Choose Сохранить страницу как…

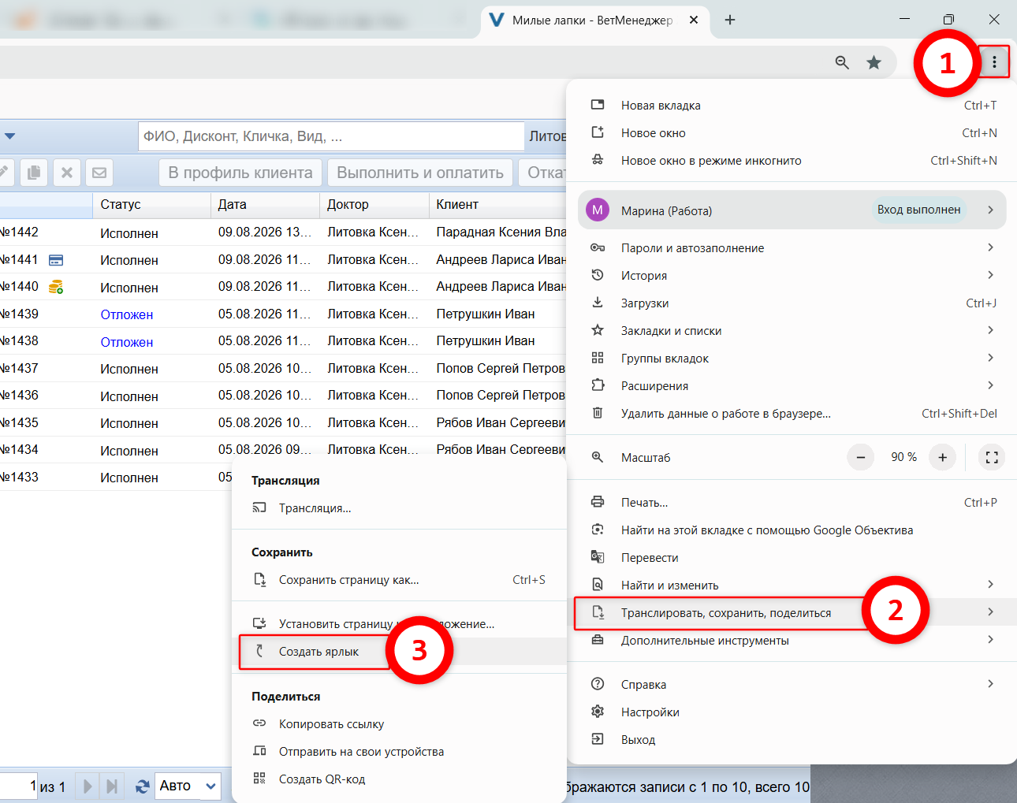click(399, 580)
